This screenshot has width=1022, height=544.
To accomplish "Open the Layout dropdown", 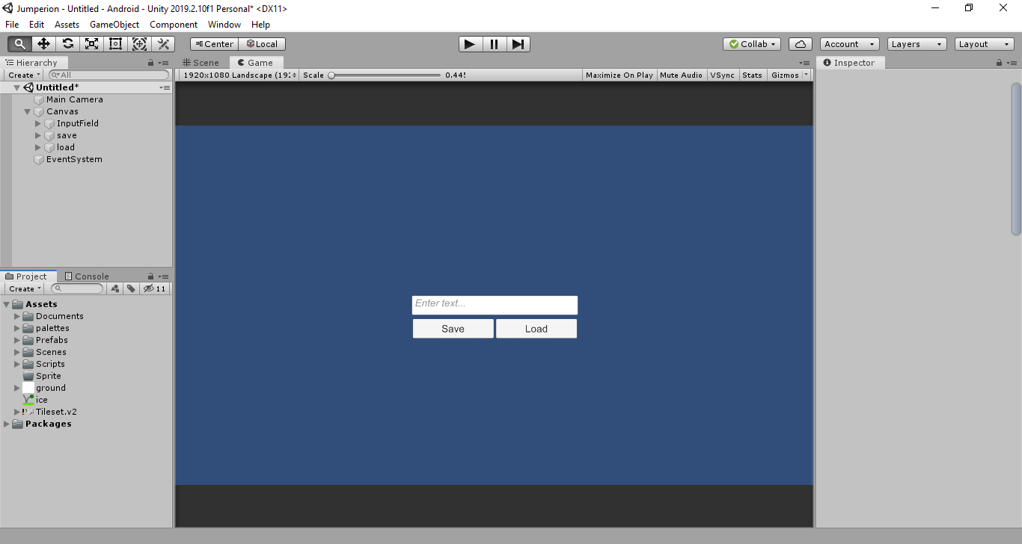I will click(x=984, y=44).
